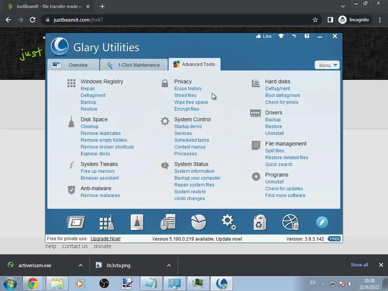The image size is (388, 291).
Task: Launch startup manager icon in bottom toolbar
Action: click(x=76, y=222)
